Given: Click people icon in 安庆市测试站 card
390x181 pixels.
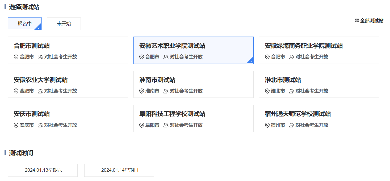Looking at the screenshot, I should click(x=40, y=125).
